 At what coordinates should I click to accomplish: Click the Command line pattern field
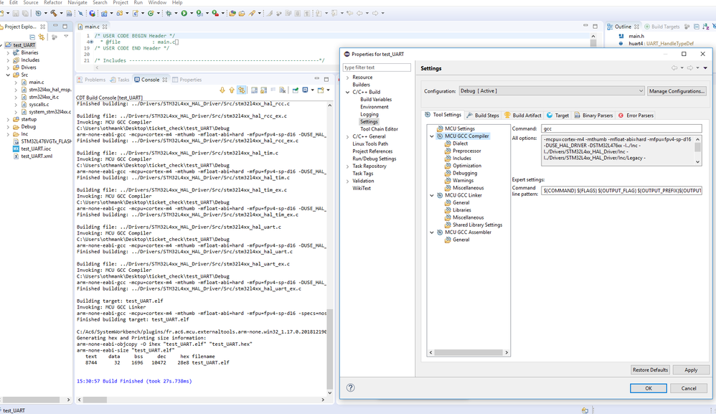coord(621,190)
